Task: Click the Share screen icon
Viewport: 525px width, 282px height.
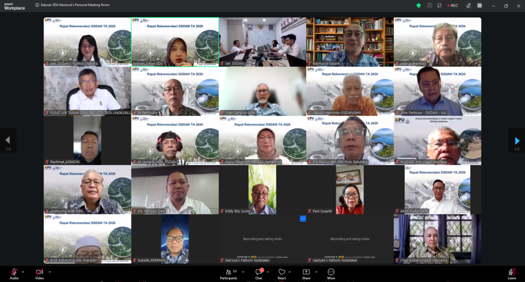Action: tap(306, 274)
